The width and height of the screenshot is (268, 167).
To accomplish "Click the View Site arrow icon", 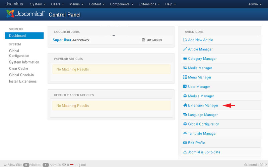I will tap(5, 165).
